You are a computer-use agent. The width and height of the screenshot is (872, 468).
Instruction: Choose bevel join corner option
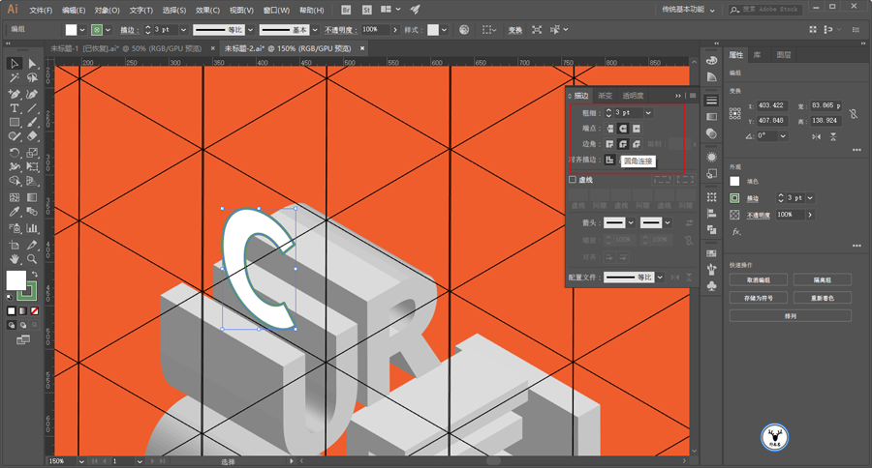637,144
